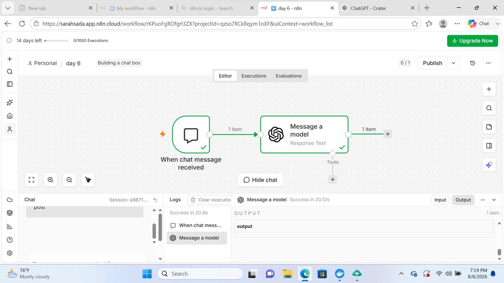Switch to the Evaluations tab
Screen dimensions: 504x283
tap(289, 76)
